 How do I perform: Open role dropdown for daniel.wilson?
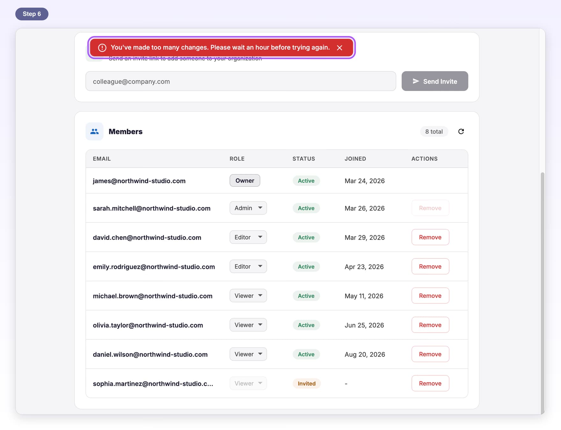(248, 354)
